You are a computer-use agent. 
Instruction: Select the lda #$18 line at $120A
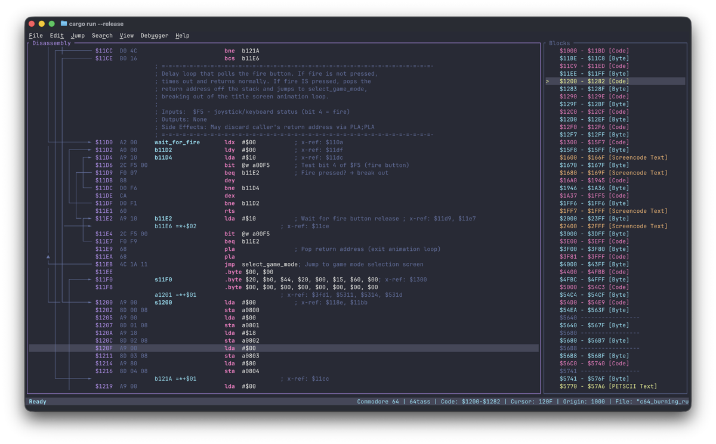(284, 333)
